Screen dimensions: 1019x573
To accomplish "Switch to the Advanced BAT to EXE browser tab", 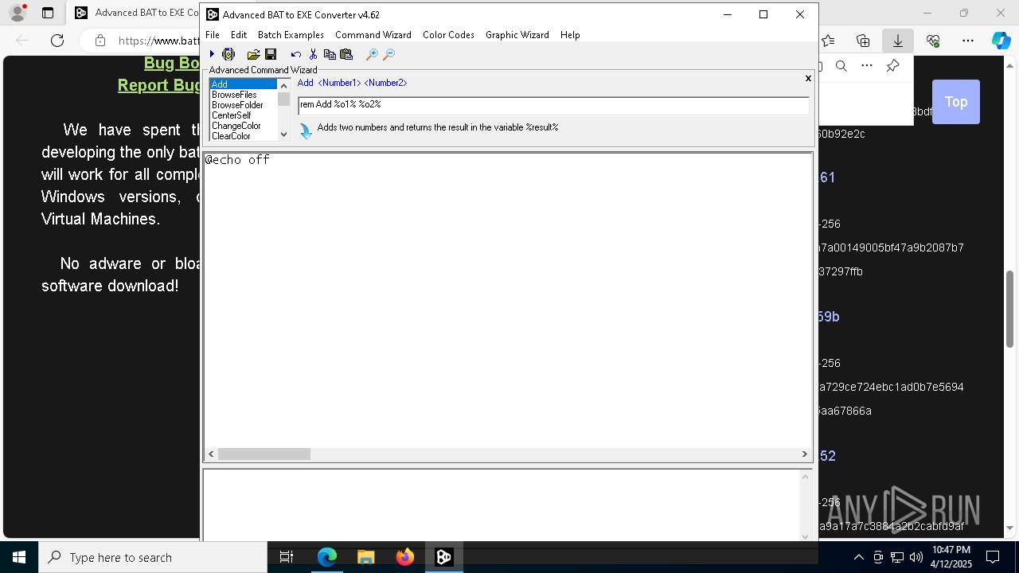I will coord(135,13).
